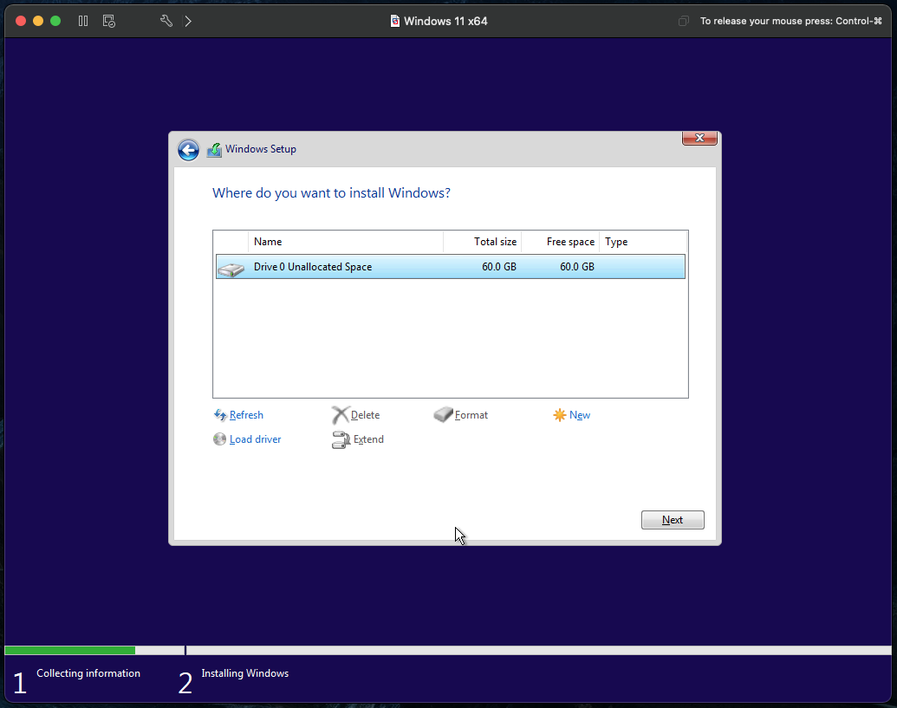The image size is (897, 708).
Task: Click the Extend option
Action: (368, 439)
